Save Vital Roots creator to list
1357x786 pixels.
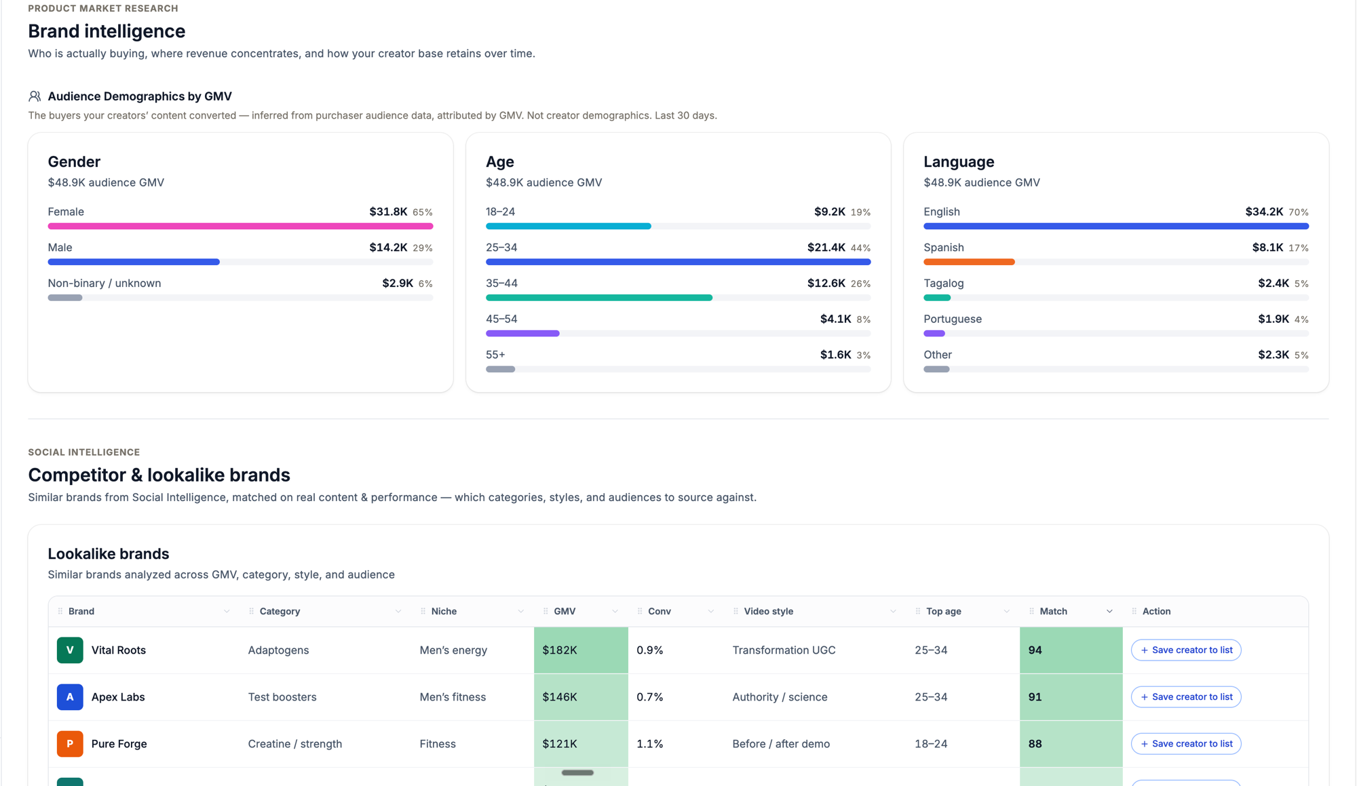[x=1186, y=650]
